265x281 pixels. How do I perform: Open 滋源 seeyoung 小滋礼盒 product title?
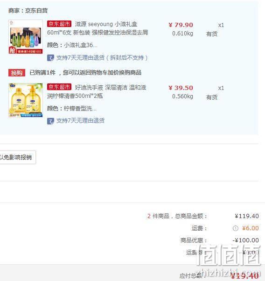pyautogui.click(x=98, y=28)
